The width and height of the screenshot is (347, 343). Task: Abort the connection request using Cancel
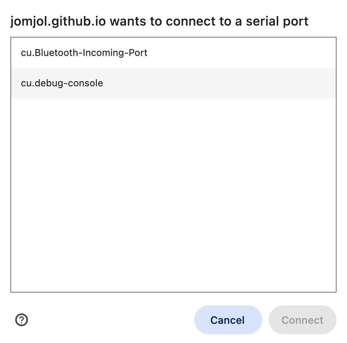point(227,320)
